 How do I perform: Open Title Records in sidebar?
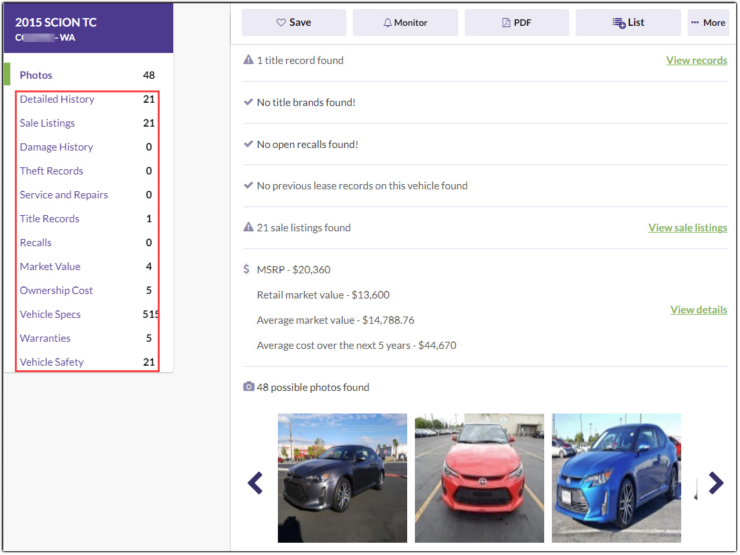(50, 219)
